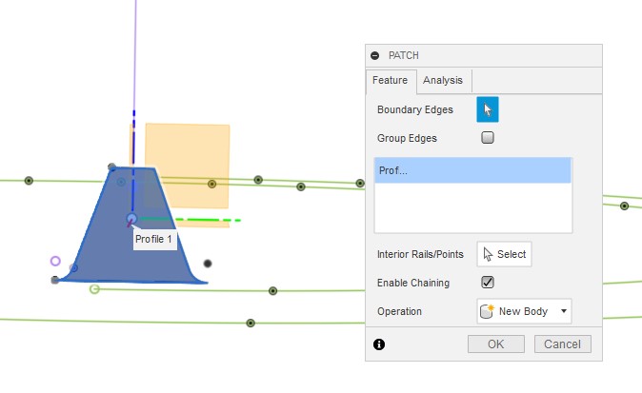Switch to the Analysis tab
Screen dimensions: 642x393
pos(443,81)
